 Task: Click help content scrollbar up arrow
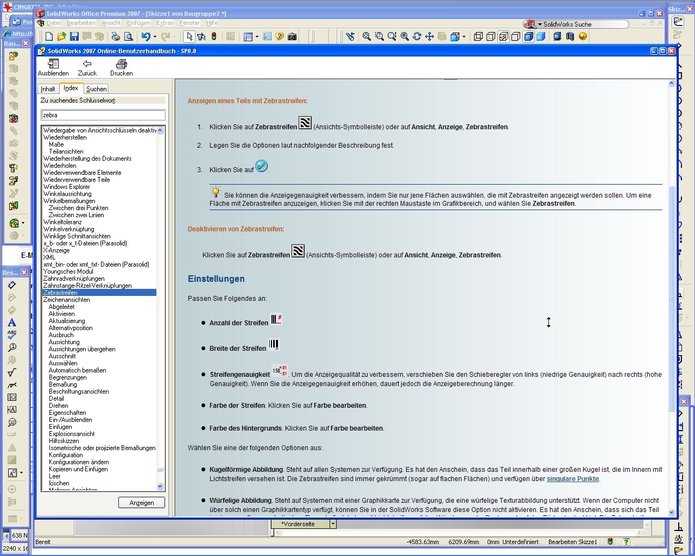click(x=672, y=84)
